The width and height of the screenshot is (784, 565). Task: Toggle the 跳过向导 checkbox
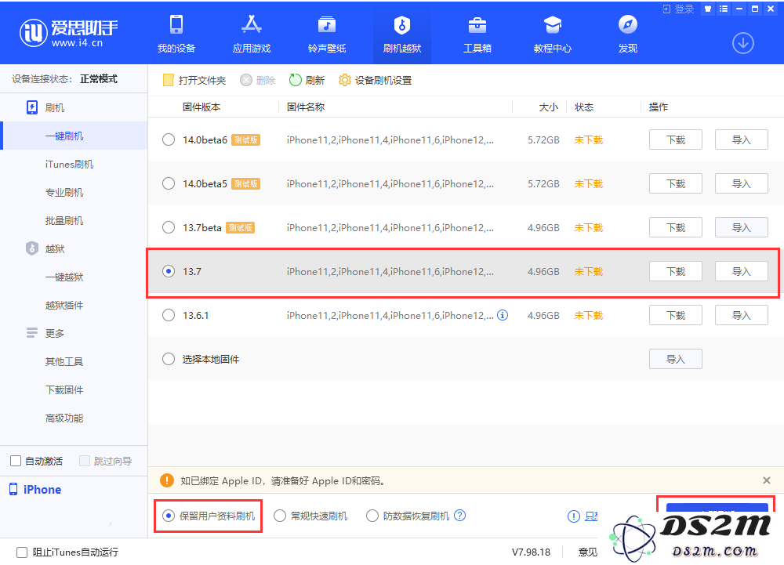pos(85,461)
